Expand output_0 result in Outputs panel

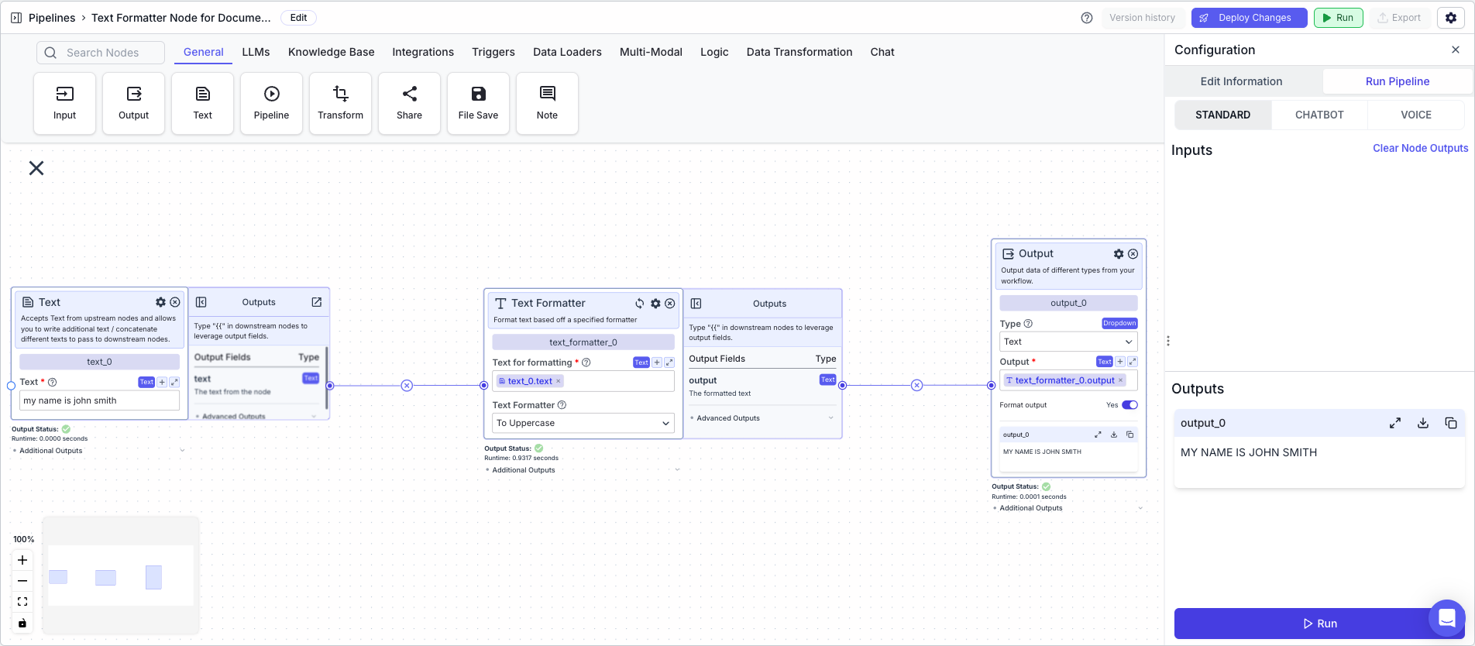tap(1395, 423)
